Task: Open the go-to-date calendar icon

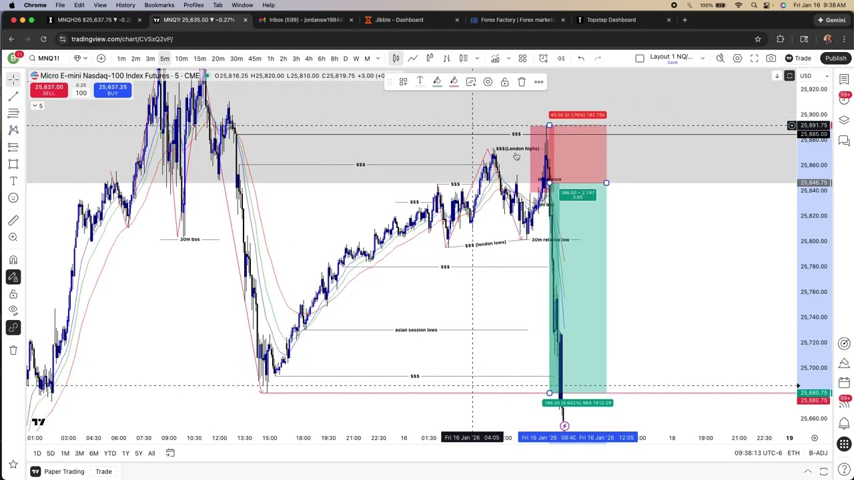Action: (x=170, y=453)
